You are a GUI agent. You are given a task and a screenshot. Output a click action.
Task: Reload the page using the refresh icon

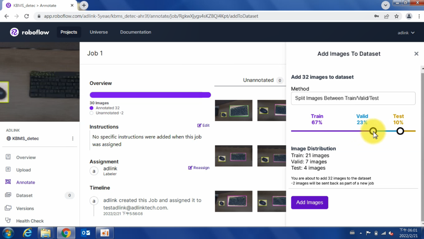coord(27,16)
